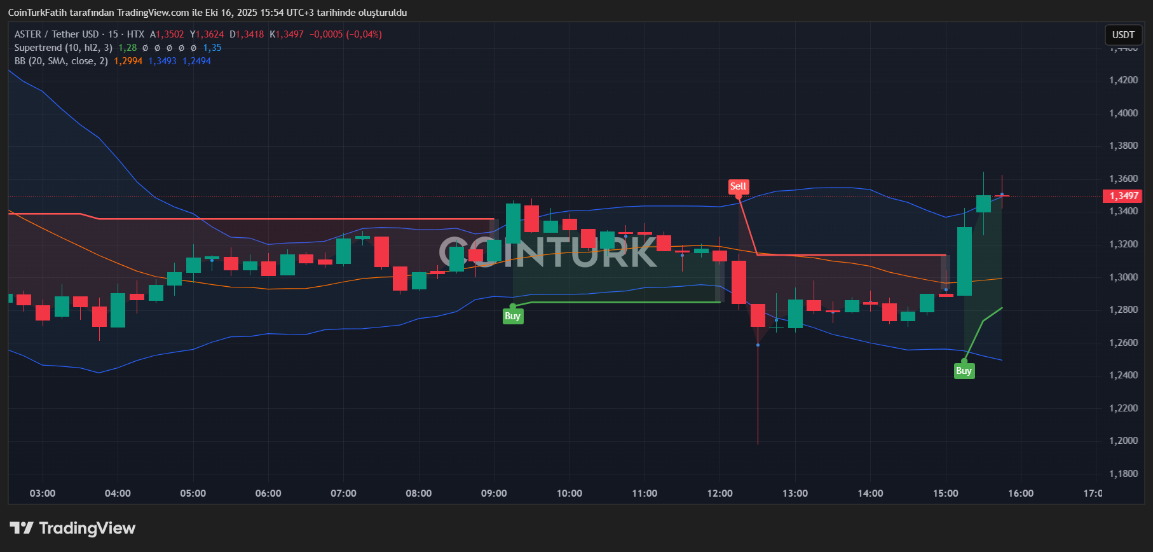
Task: Click the 10:00 time axis label
Action: [x=570, y=493]
